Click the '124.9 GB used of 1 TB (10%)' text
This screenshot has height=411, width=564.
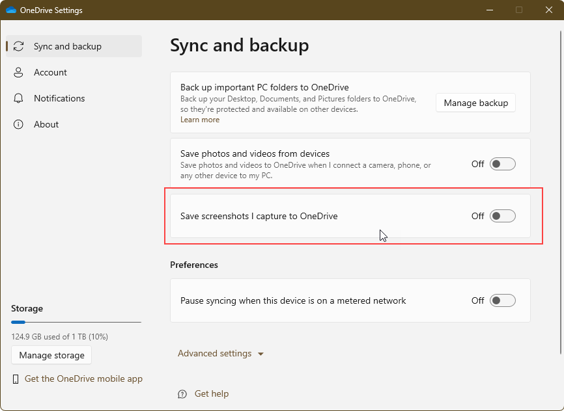click(60, 337)
